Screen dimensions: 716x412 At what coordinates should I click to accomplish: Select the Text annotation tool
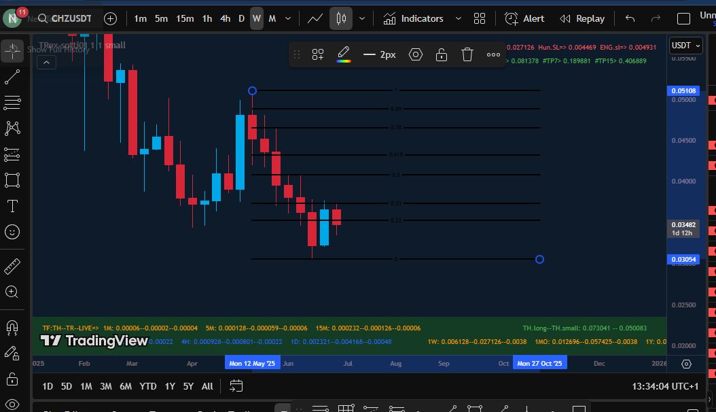[x=12, y=206]
